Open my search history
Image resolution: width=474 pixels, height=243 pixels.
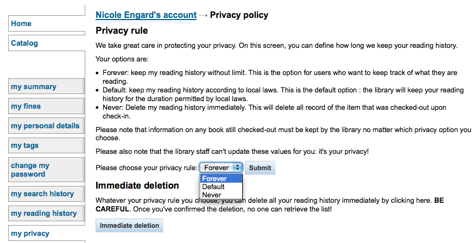point(47,194)
